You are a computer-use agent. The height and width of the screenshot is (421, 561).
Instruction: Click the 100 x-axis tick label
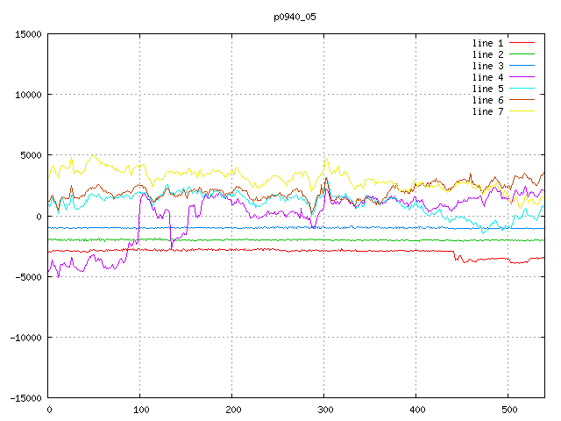140,410
